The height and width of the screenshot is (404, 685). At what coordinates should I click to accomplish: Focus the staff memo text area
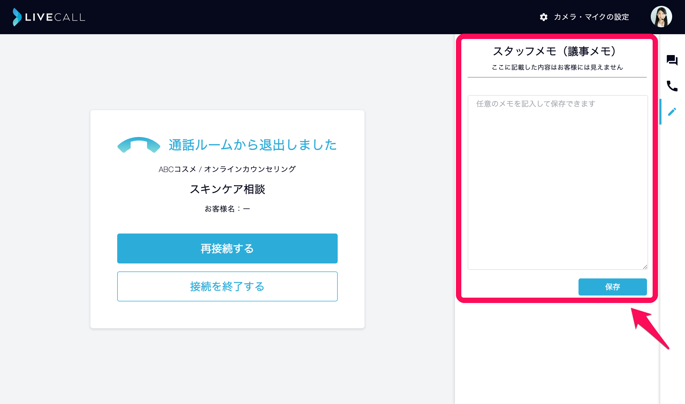(557, 182)
